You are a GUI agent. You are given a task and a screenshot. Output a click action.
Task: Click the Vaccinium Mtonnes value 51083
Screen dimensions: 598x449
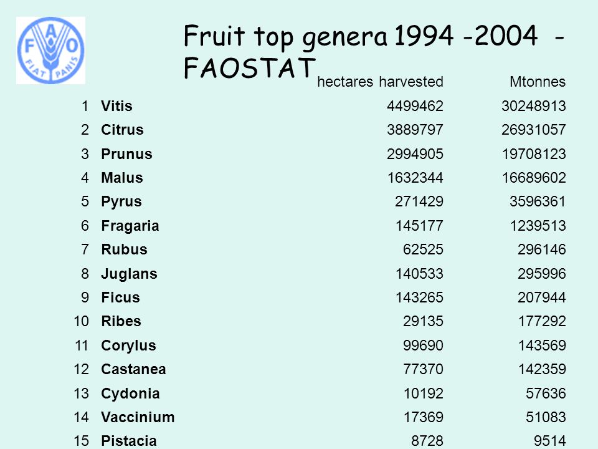pyautogui.click(x=546, y=417)
